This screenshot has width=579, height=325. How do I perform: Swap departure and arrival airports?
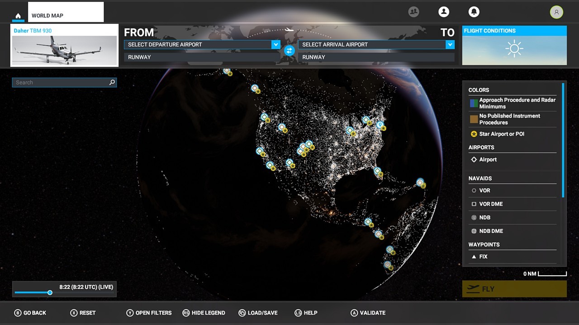(289, 51)
